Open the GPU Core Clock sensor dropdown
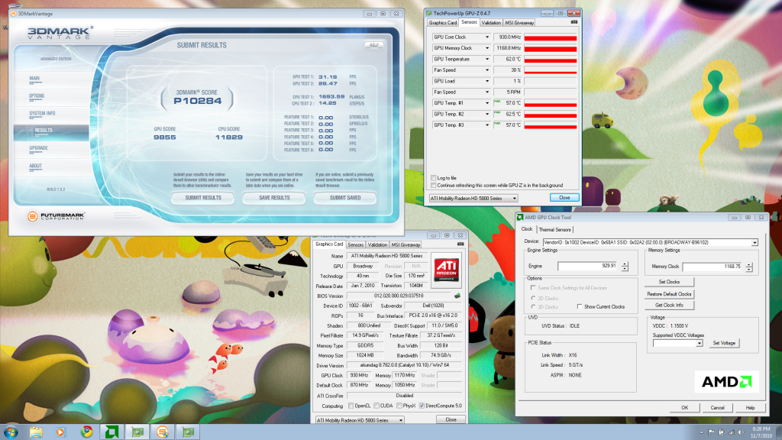Viewport: 782px width, 440px height. pos(487,37)
